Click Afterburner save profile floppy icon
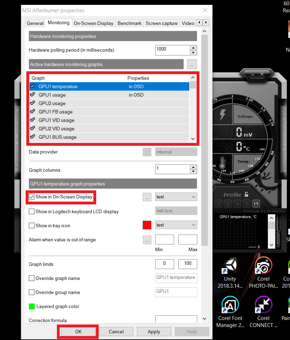The height and width of the screenshot is (340, 290). pyautogui.click(x=256, y=204)
